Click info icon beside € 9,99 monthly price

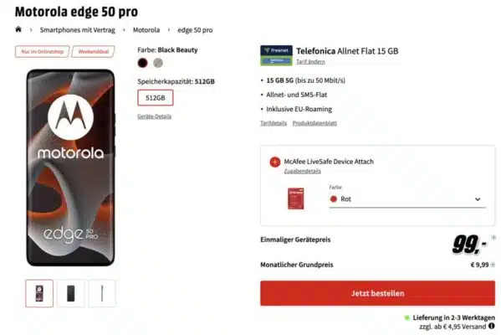493,265
